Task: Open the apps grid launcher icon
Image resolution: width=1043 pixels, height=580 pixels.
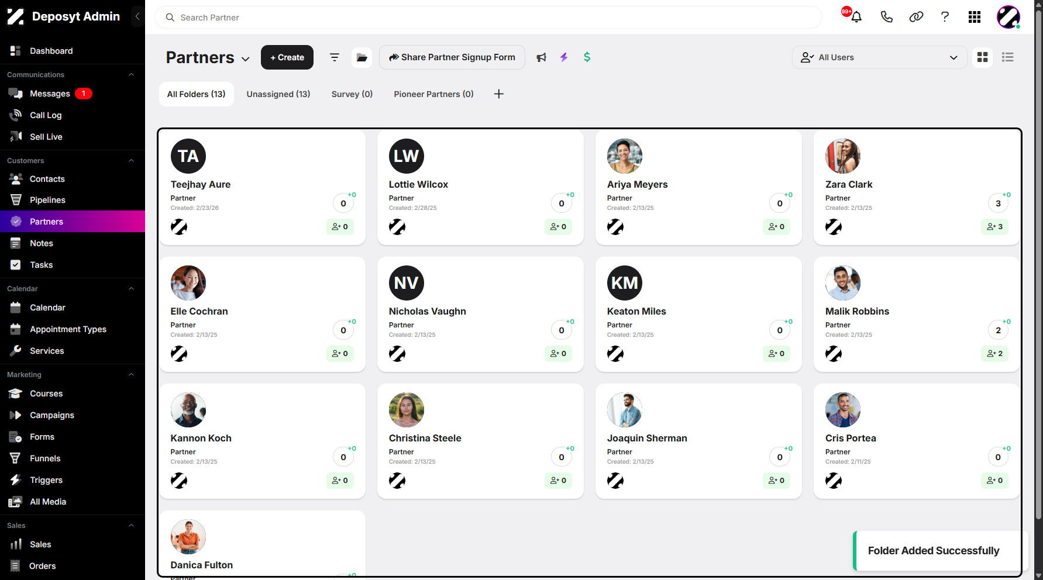Action: [x=975, y=17]
